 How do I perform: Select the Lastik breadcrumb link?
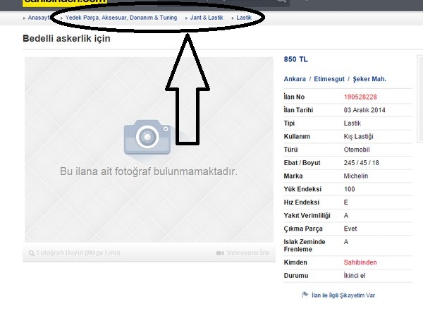pyautogui.click(x=243, y=17)
